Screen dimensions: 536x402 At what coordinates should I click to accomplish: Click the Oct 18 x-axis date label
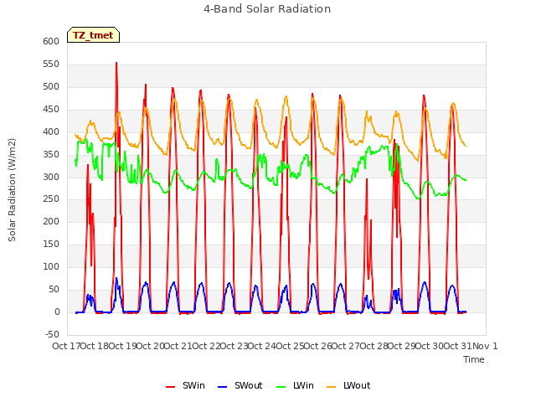95,346
